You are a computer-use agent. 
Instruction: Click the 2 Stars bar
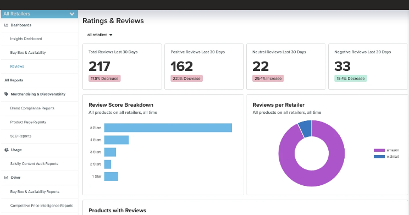click(x=107, y=164)
